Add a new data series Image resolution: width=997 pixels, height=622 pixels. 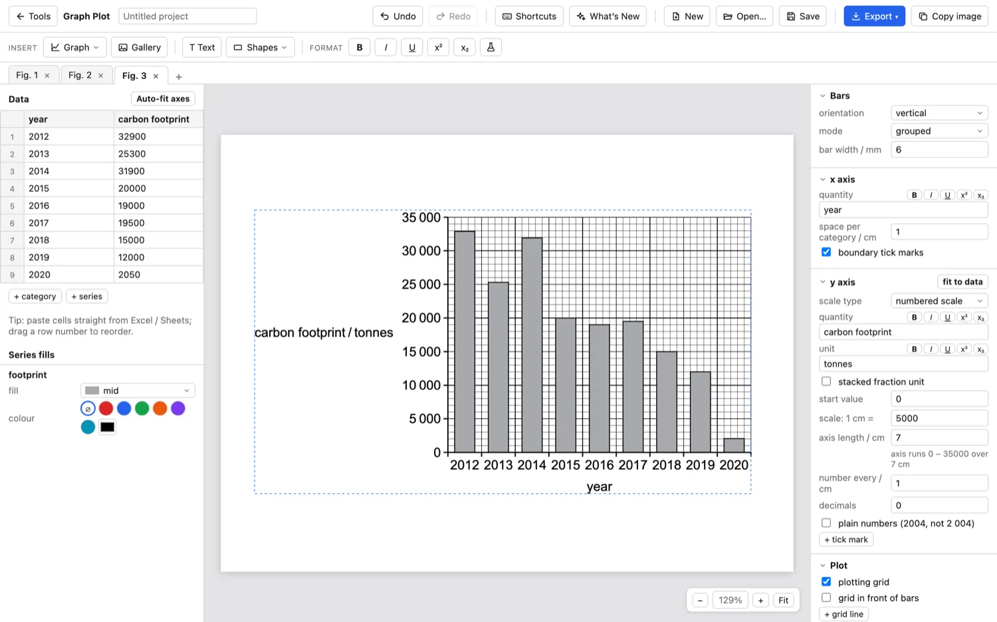(86, 296)
